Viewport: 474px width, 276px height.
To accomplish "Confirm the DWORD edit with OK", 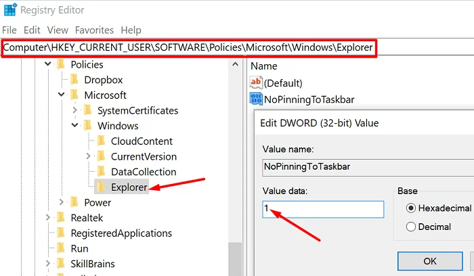I will pyautogui.click(x=430, y=260).
